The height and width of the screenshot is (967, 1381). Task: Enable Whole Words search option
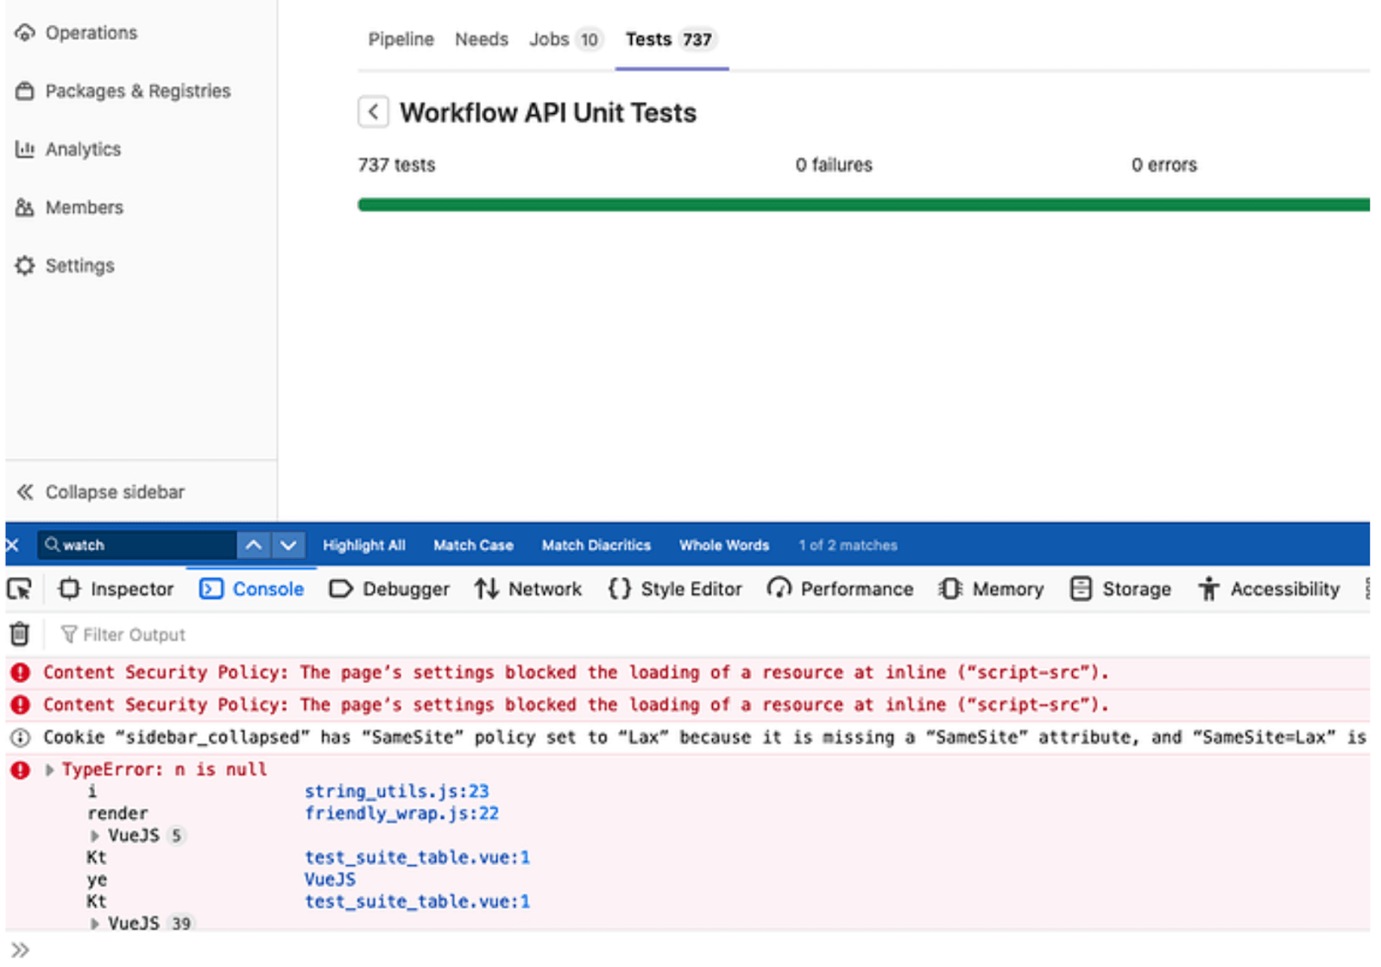[x=723, y=545]
